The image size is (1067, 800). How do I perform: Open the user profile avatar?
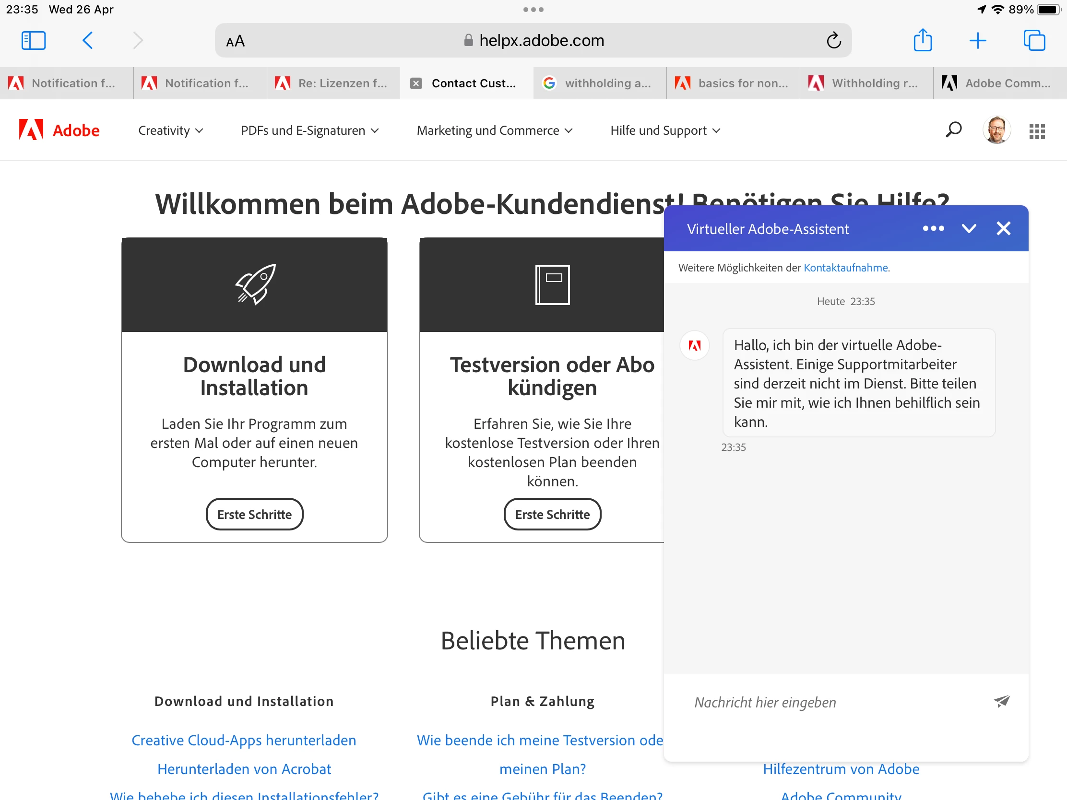point(996,130)
